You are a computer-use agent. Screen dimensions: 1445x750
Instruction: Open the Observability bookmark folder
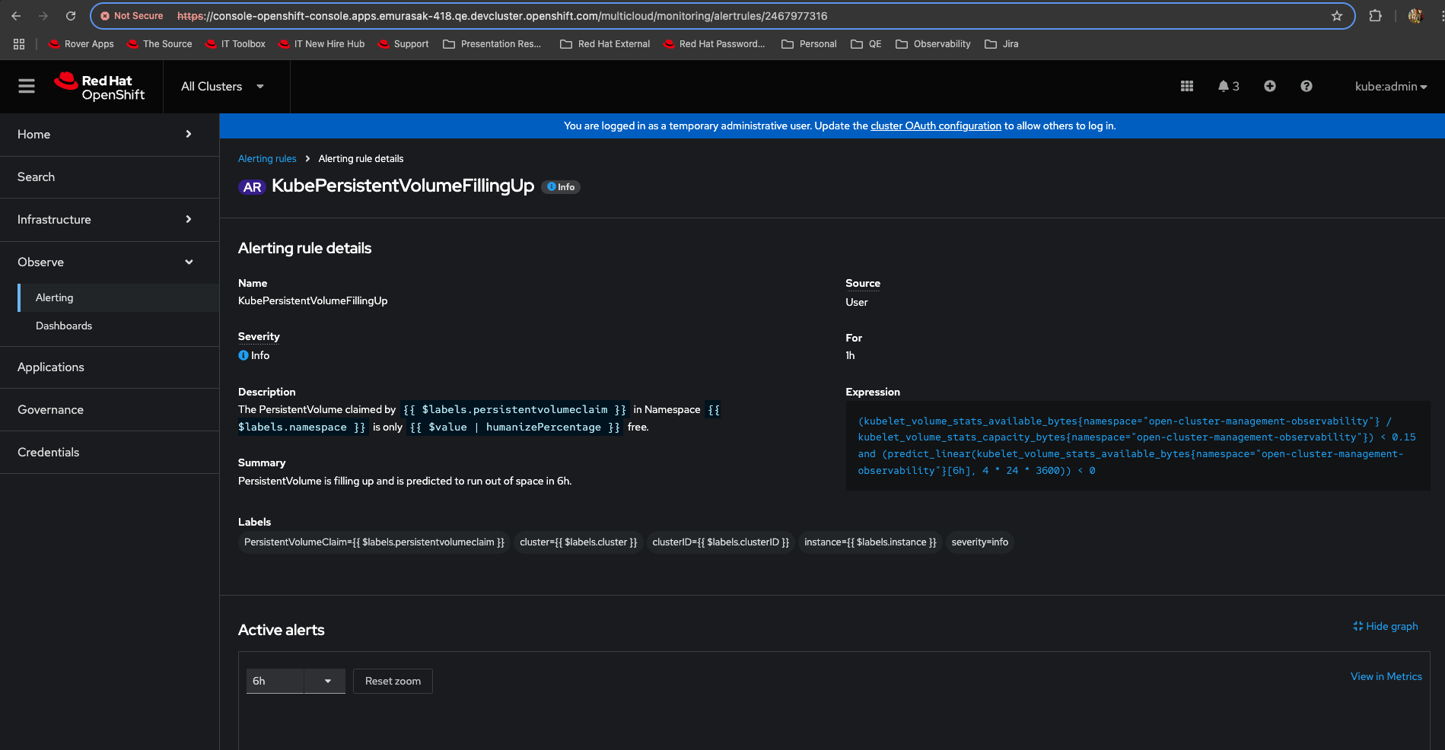tap(933, 44)
